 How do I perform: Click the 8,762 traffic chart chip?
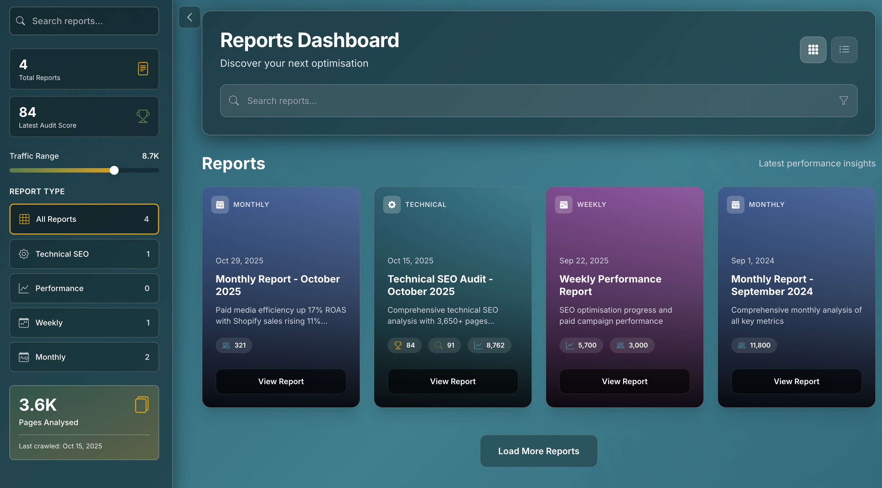pos(489,345)
